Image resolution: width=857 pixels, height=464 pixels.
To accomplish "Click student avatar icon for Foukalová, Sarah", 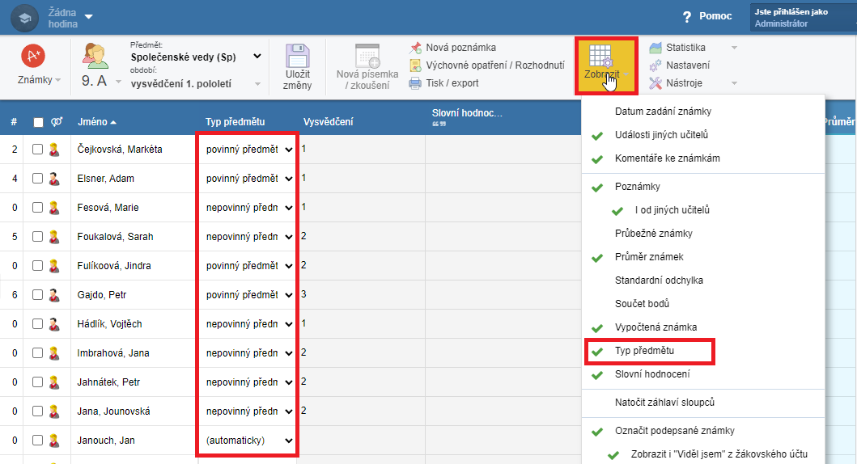I will 54,237.
